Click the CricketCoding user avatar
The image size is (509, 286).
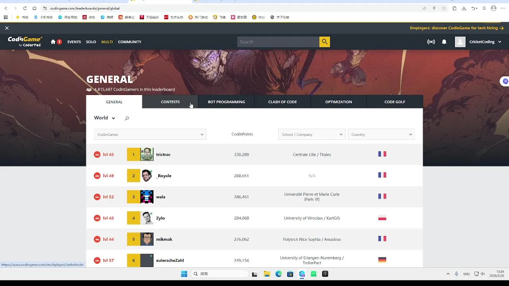pos(460,42)
